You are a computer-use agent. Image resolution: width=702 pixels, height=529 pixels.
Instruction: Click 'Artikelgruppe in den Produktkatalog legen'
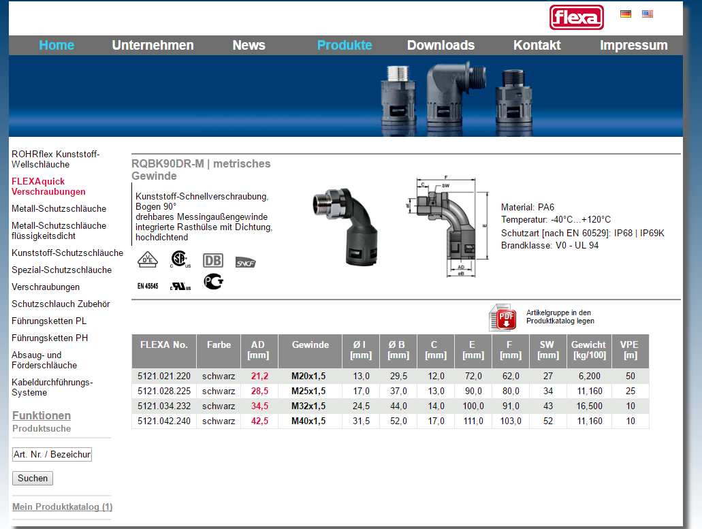[560, 317]
